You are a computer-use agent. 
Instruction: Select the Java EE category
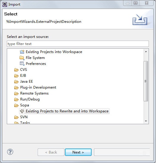(26, 81)
